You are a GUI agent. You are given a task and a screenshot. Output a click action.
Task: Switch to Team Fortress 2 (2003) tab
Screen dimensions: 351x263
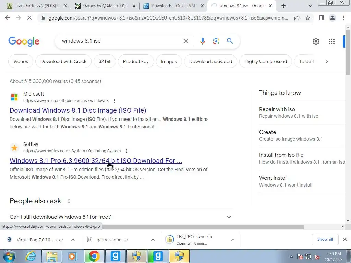point(37,6)
